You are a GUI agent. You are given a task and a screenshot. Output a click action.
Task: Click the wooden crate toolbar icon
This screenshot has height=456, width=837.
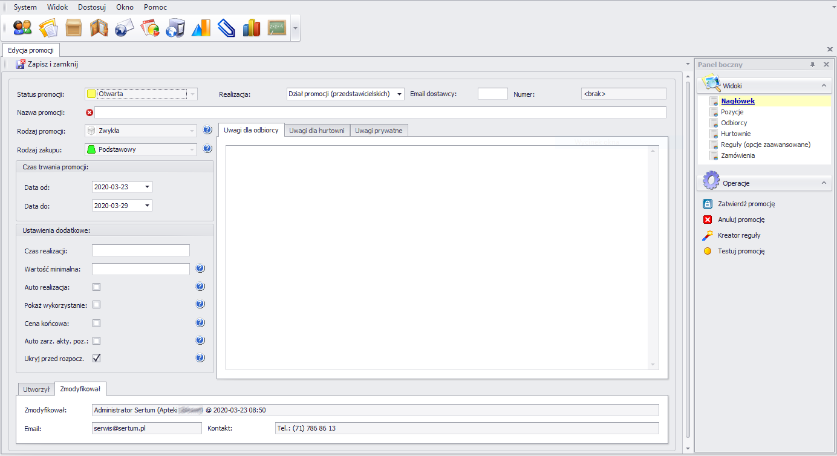click(74, 28)
